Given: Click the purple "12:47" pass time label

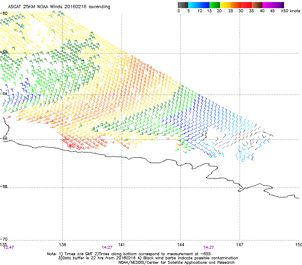Looking at the screenshot, I should tap(9, 247).
